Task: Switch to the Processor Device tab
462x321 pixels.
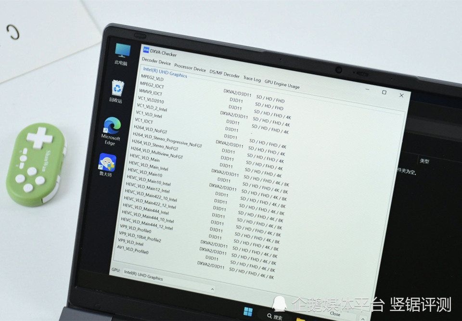Action: coord(190,68)
